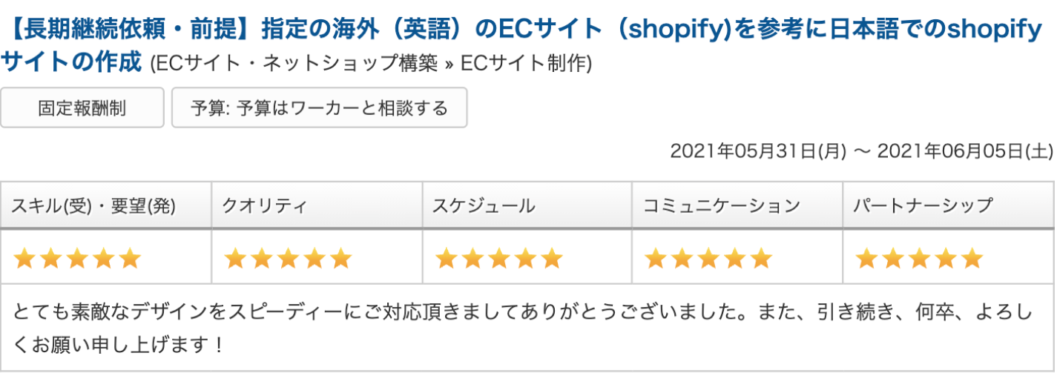Click the 2021年05月31日 to 06月05日 date range
This screenshot has width=1057, height=373.
[x=861, y=151]
